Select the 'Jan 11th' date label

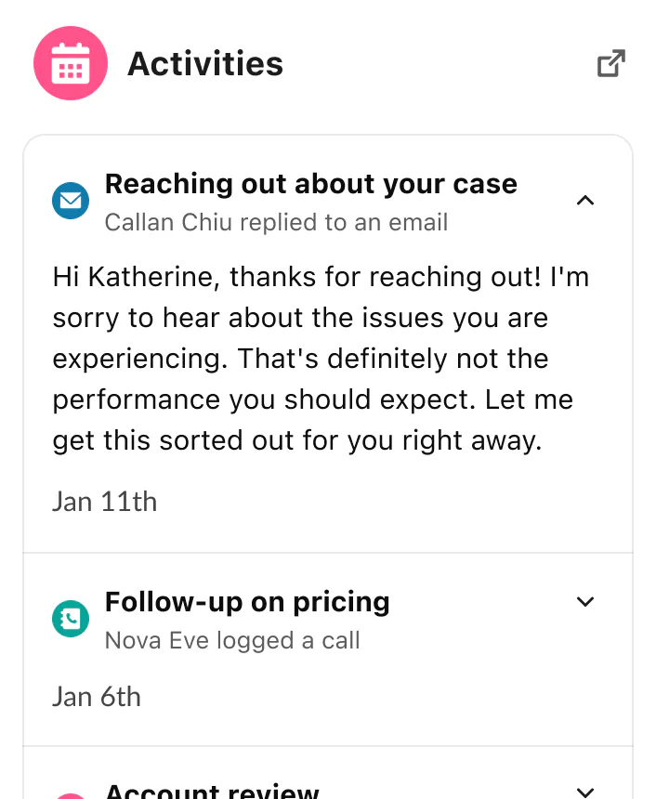(x=104, y=502)
